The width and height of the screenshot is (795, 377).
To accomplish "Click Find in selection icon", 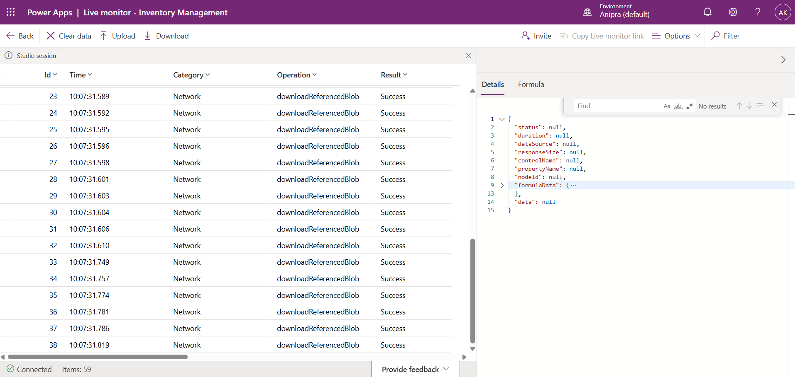I will 760,106.
